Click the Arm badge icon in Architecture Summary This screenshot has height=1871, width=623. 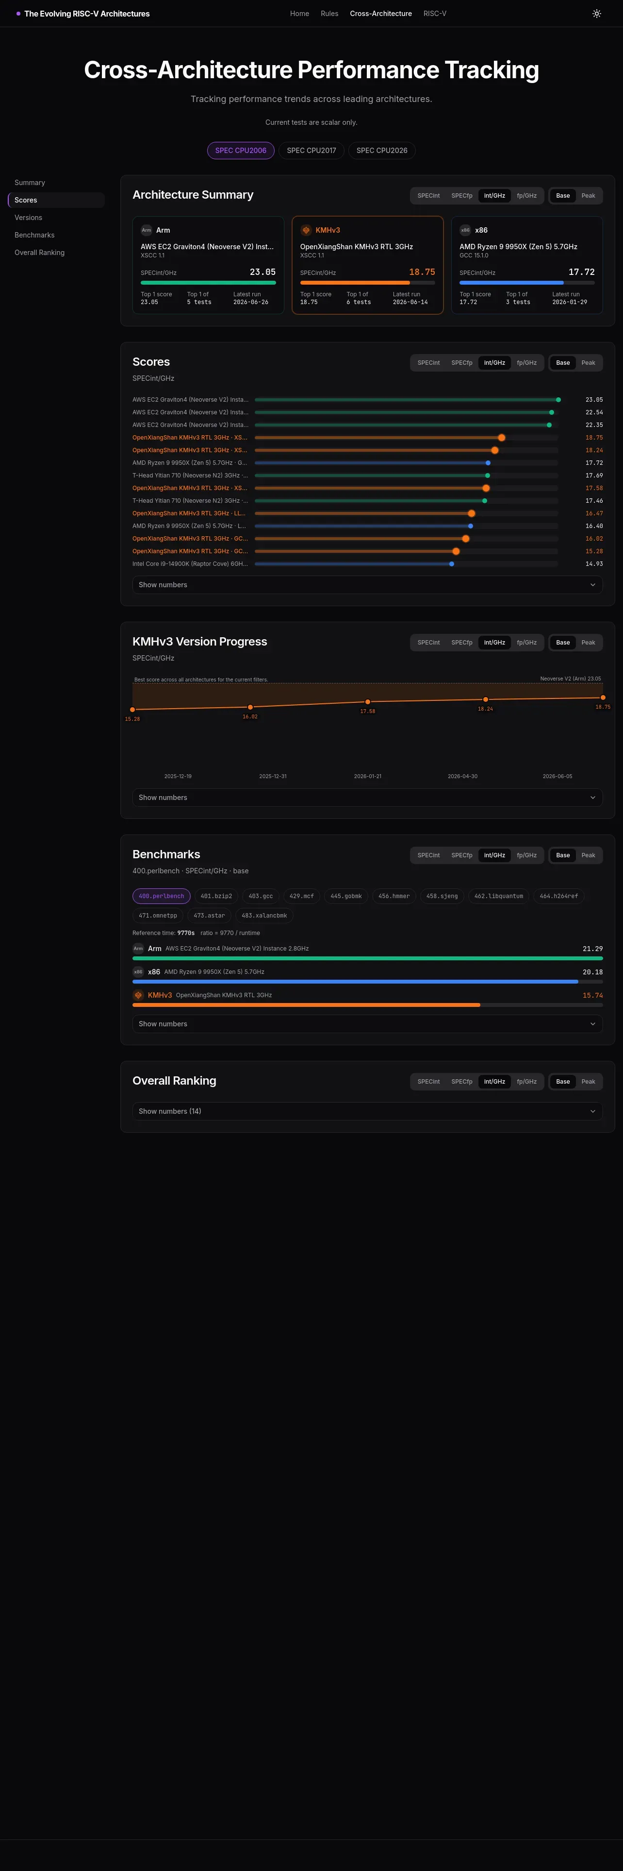(147, 230)
